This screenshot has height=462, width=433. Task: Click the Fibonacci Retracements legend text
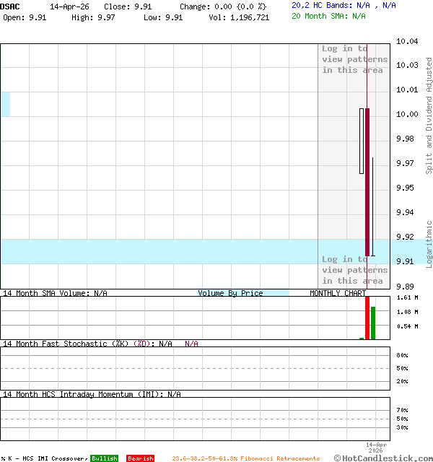point(245,458)
